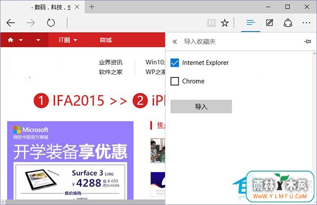Click the address bar field
The height and width of the screenshot is (205, 317).
(x=136, y=23)
